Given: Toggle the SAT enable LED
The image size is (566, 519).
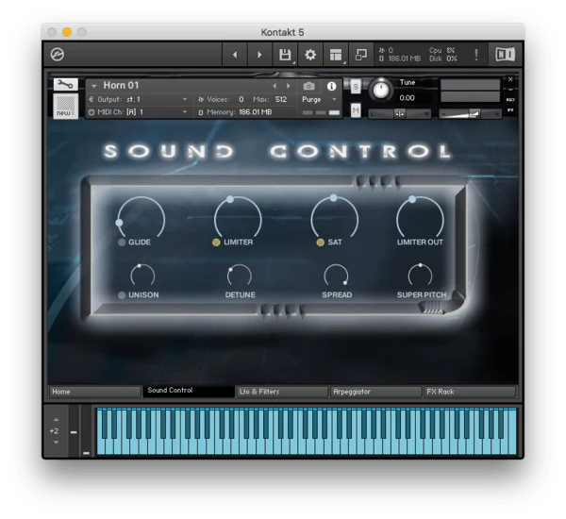Looking at the screenshot, I should [320, 243].
